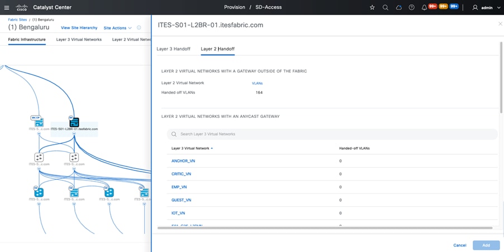Image resolution: width=504 pixels, height=252 pixels.
Task: Switch to Fabric Infrastructure tab
Action: (27, 40)
